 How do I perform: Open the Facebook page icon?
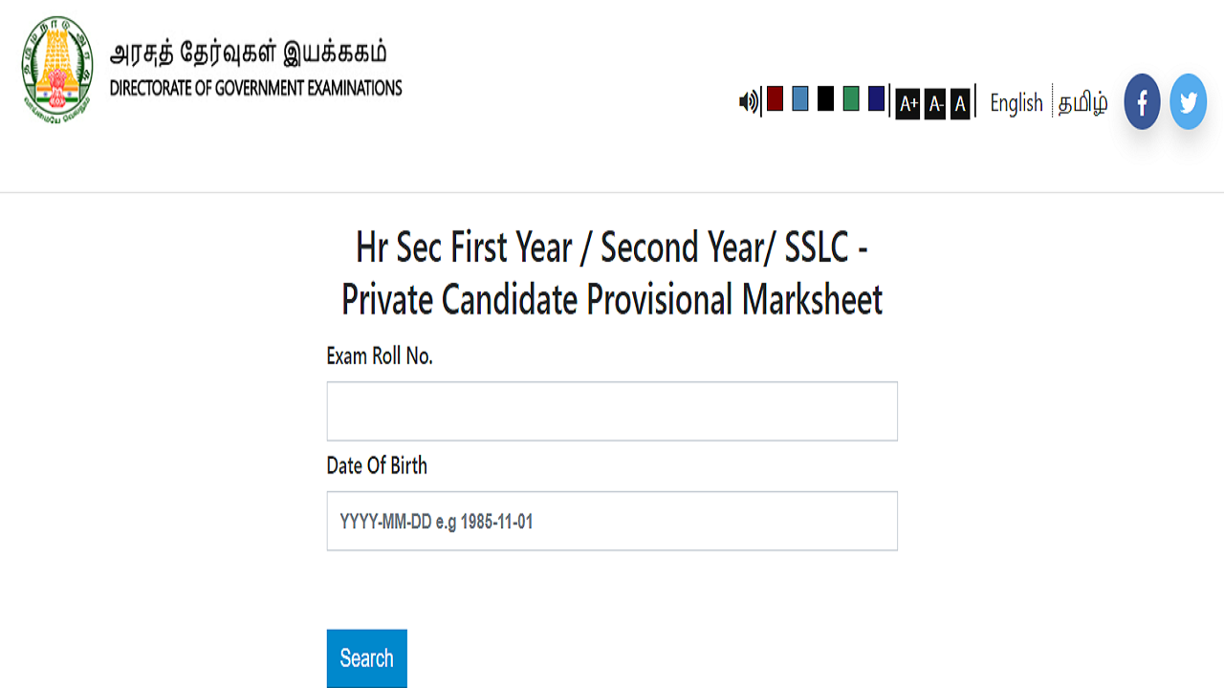[1142, 101]
